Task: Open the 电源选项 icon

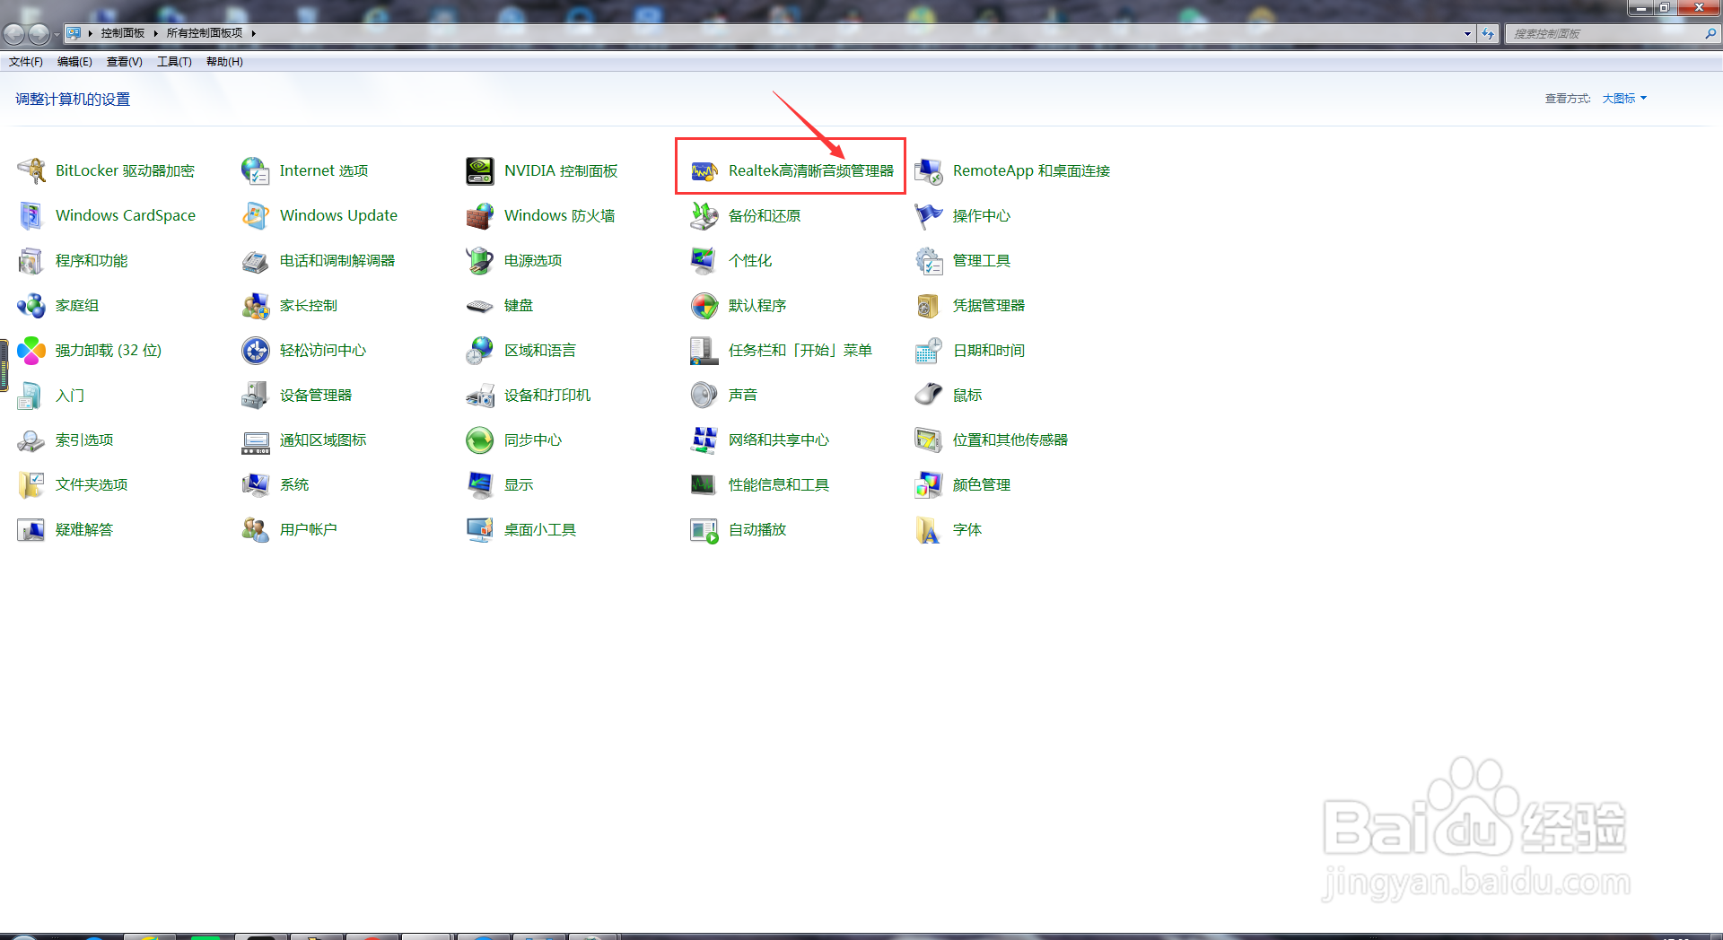Action: tap(480, 260)
